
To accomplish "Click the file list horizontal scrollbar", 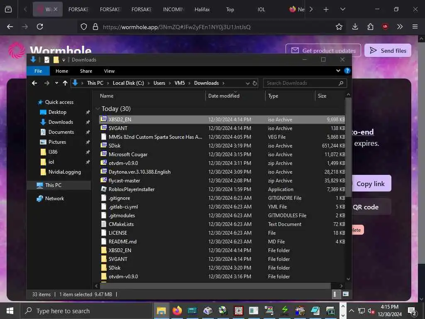I will pyautogui.click(x=215, y=286).
